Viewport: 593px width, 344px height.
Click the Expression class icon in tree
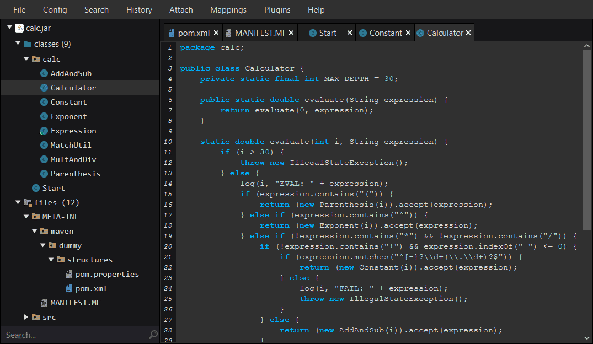coord(44,131)
